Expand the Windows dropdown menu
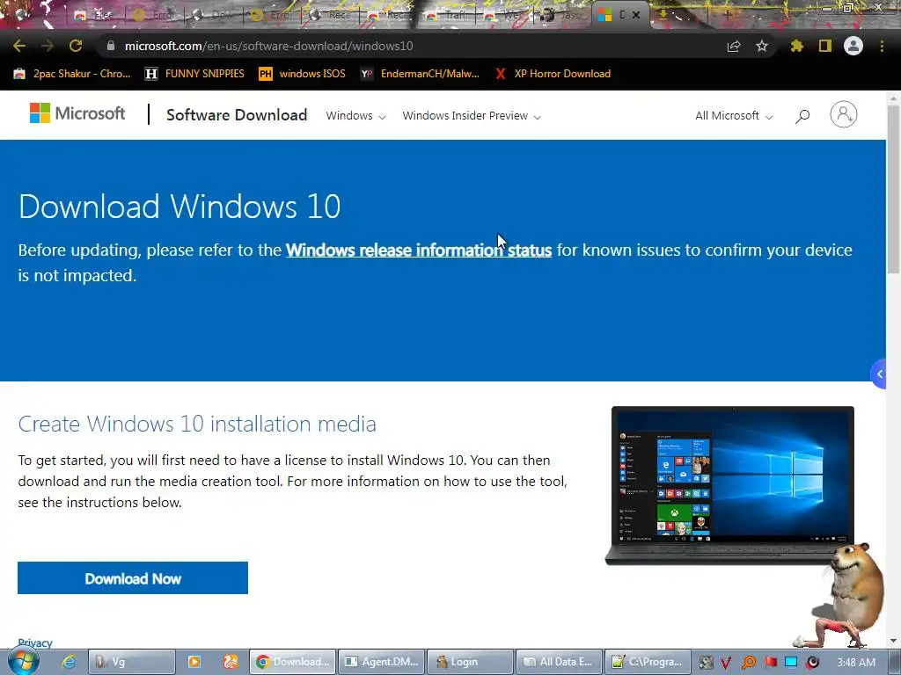Viewport: 901px width, 675px height. click(x=355, y=116)
